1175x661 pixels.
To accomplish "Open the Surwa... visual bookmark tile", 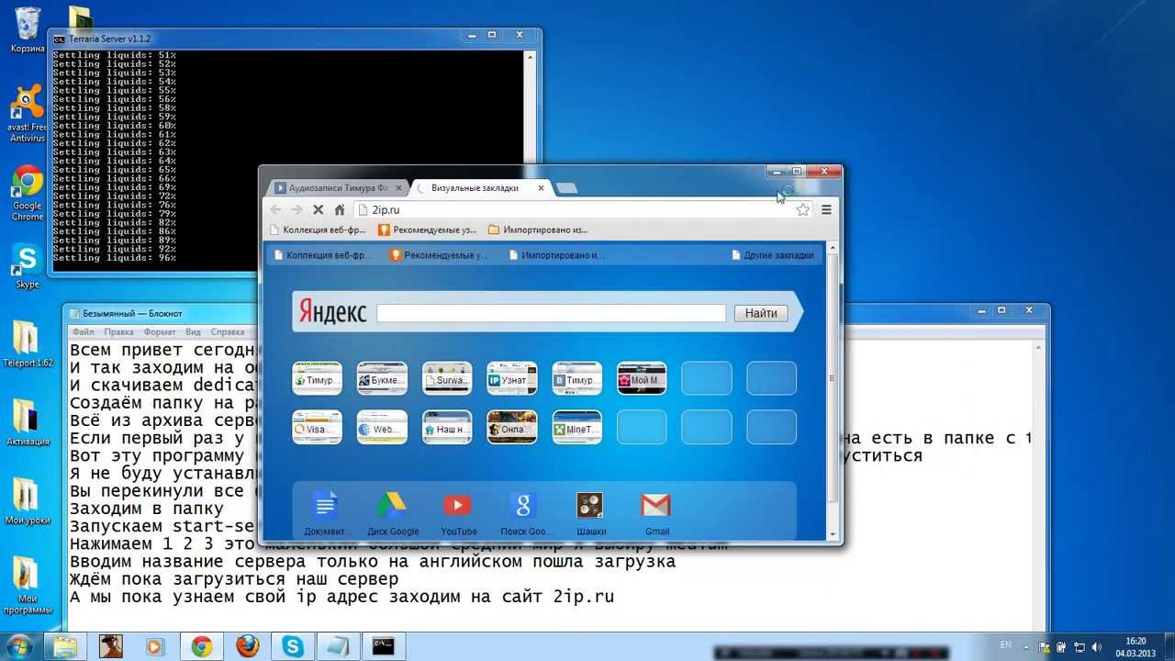I will coord(447,378).
